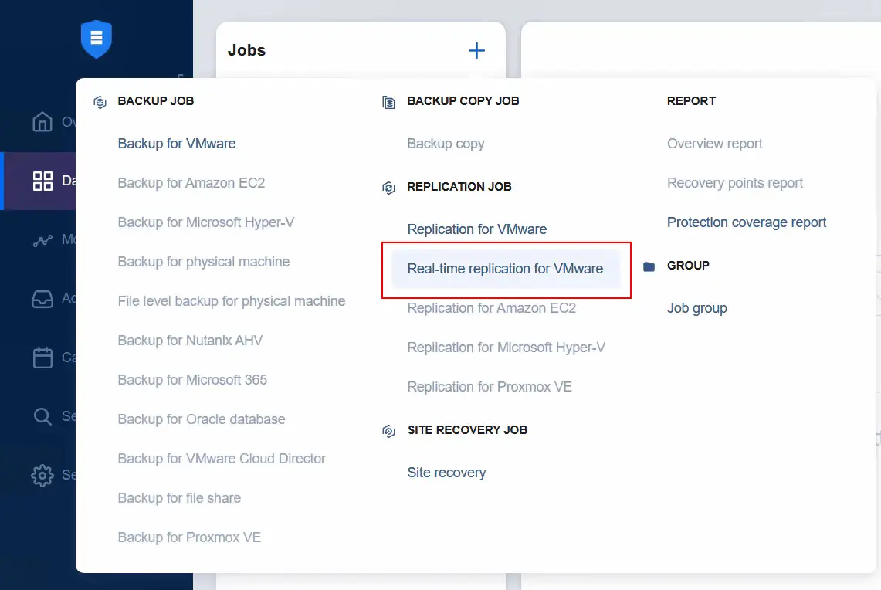
Task: Open Backup for Microsoft 365
Action: coord(192,380)
